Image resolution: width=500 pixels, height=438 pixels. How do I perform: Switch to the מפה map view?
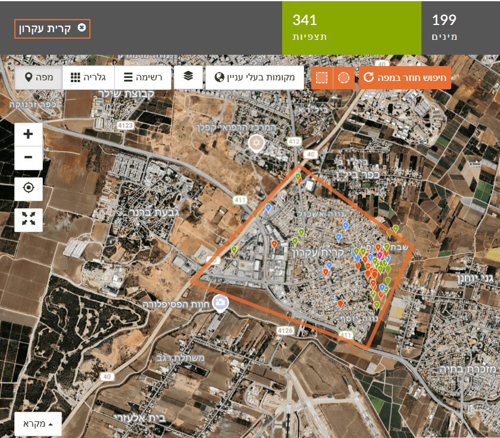tap(39, 78)
